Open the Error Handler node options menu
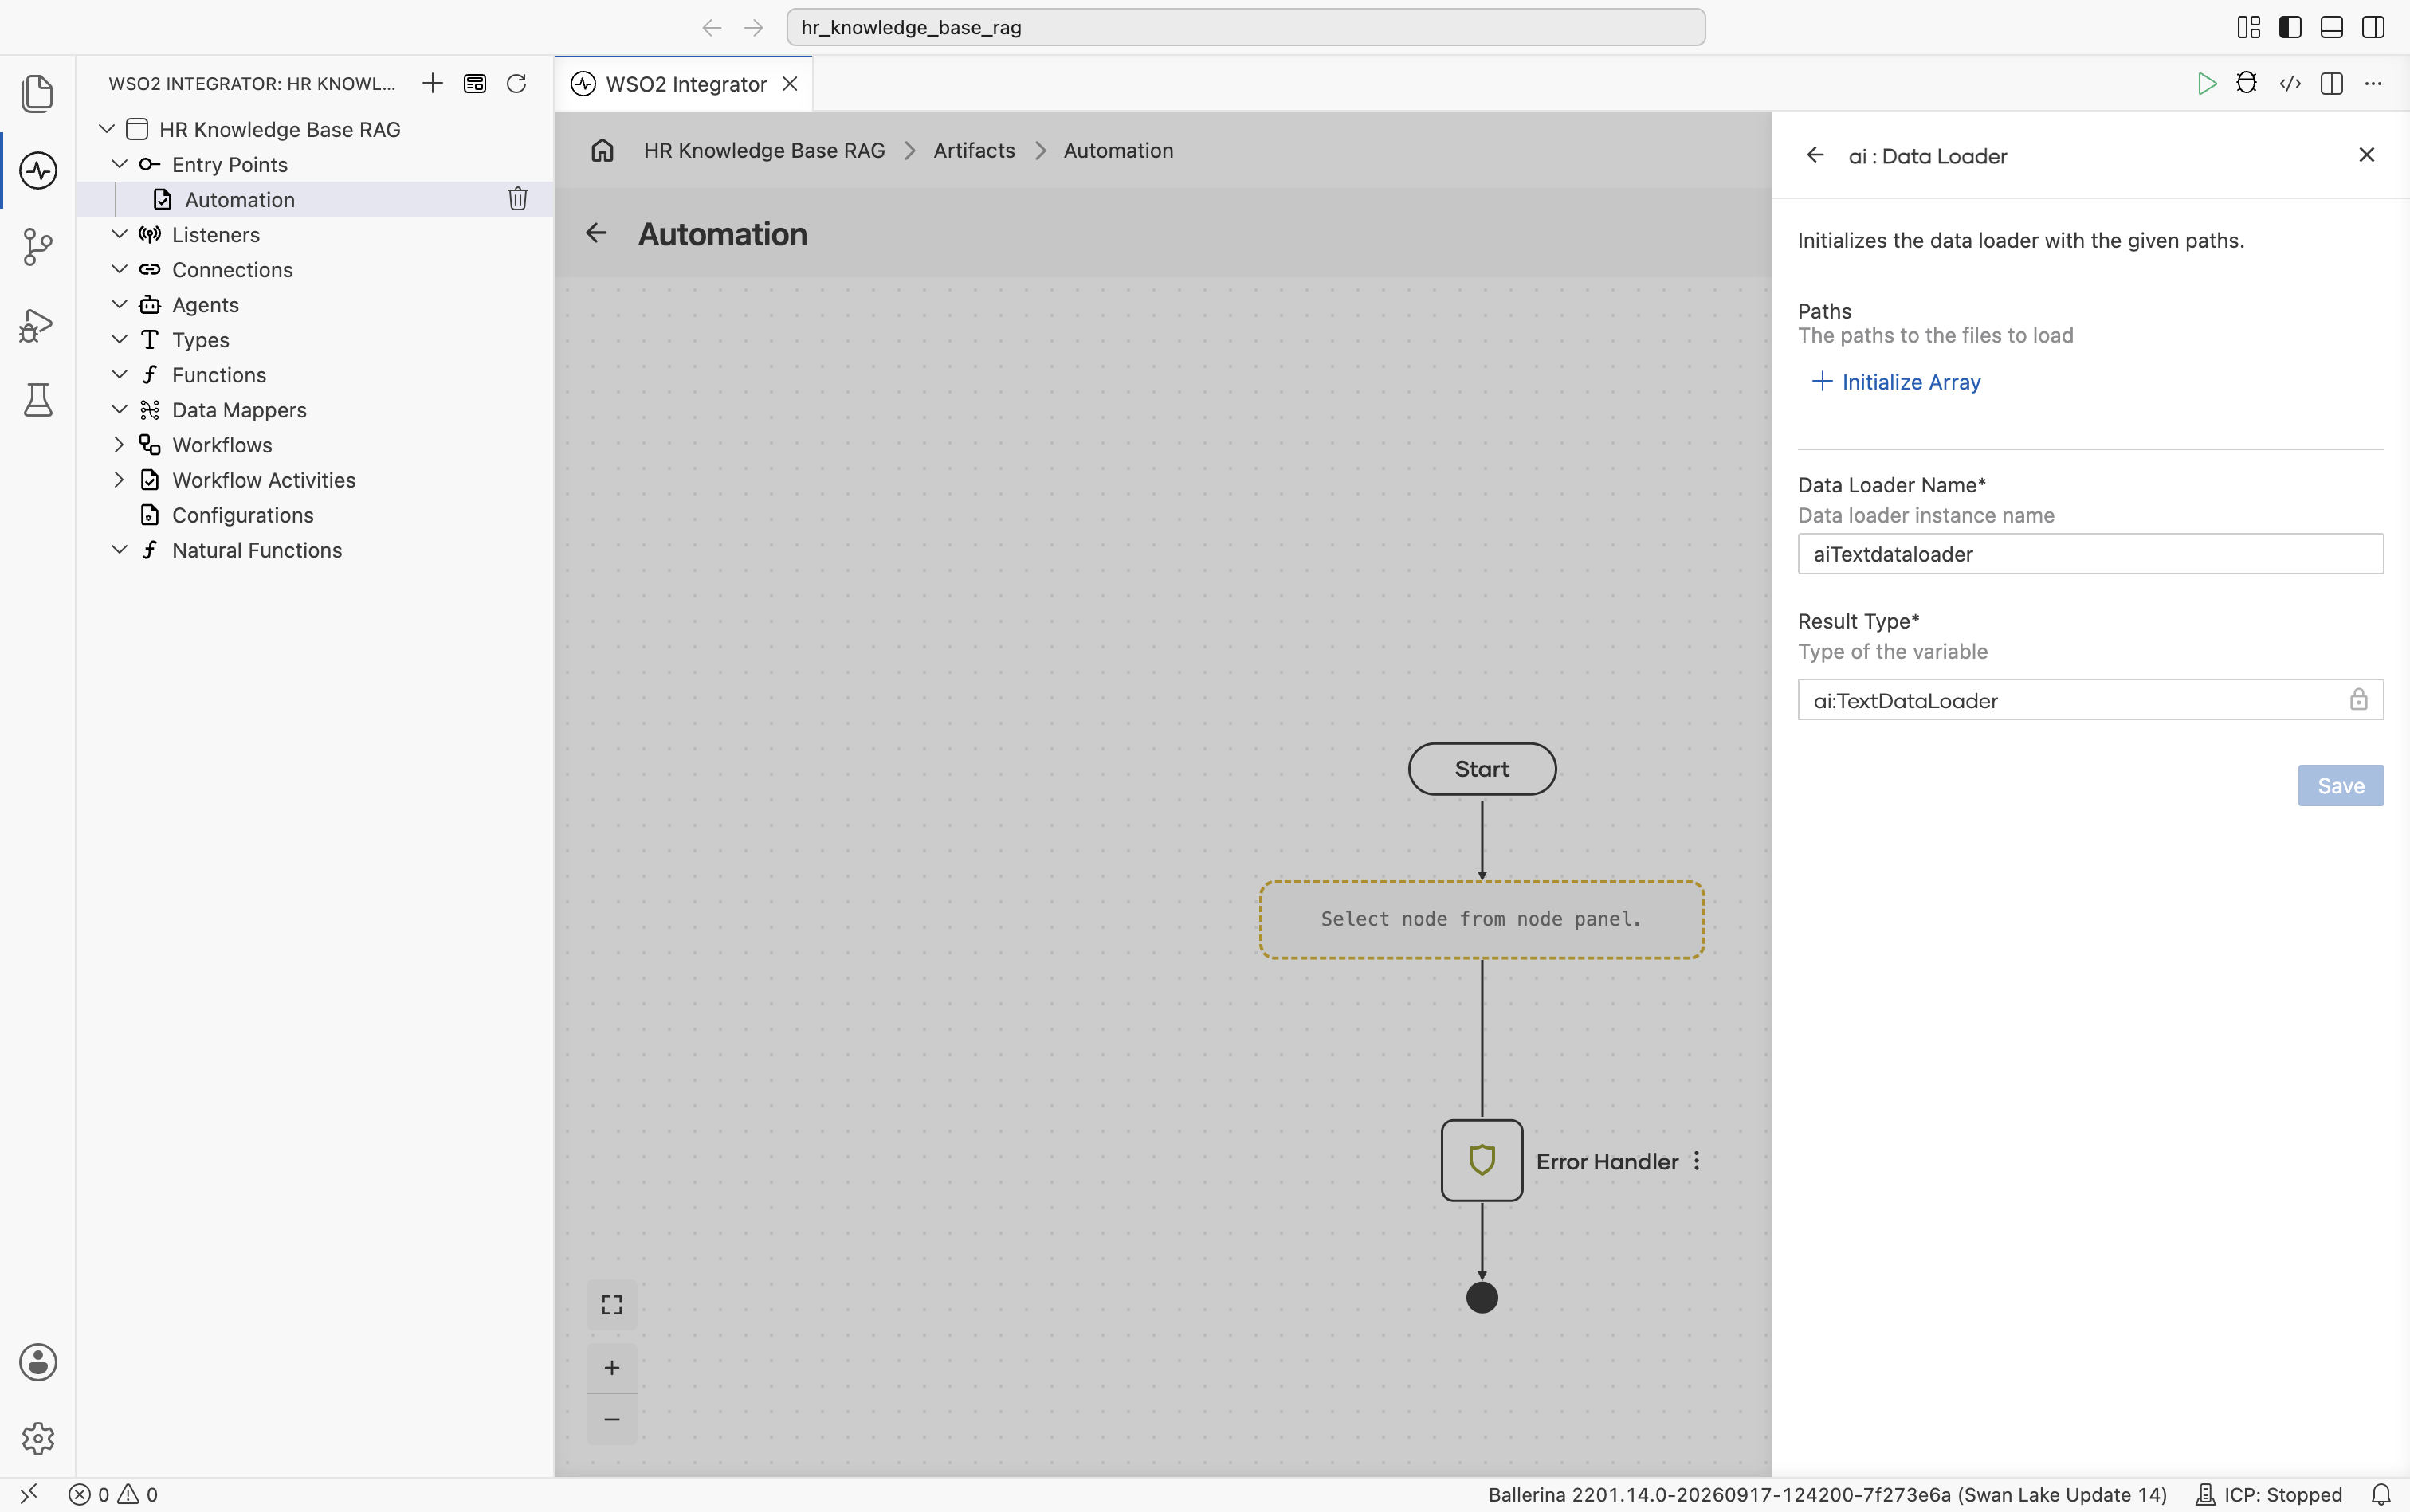Screen dimensions: 2410x1512 tap(1697, 1161)
